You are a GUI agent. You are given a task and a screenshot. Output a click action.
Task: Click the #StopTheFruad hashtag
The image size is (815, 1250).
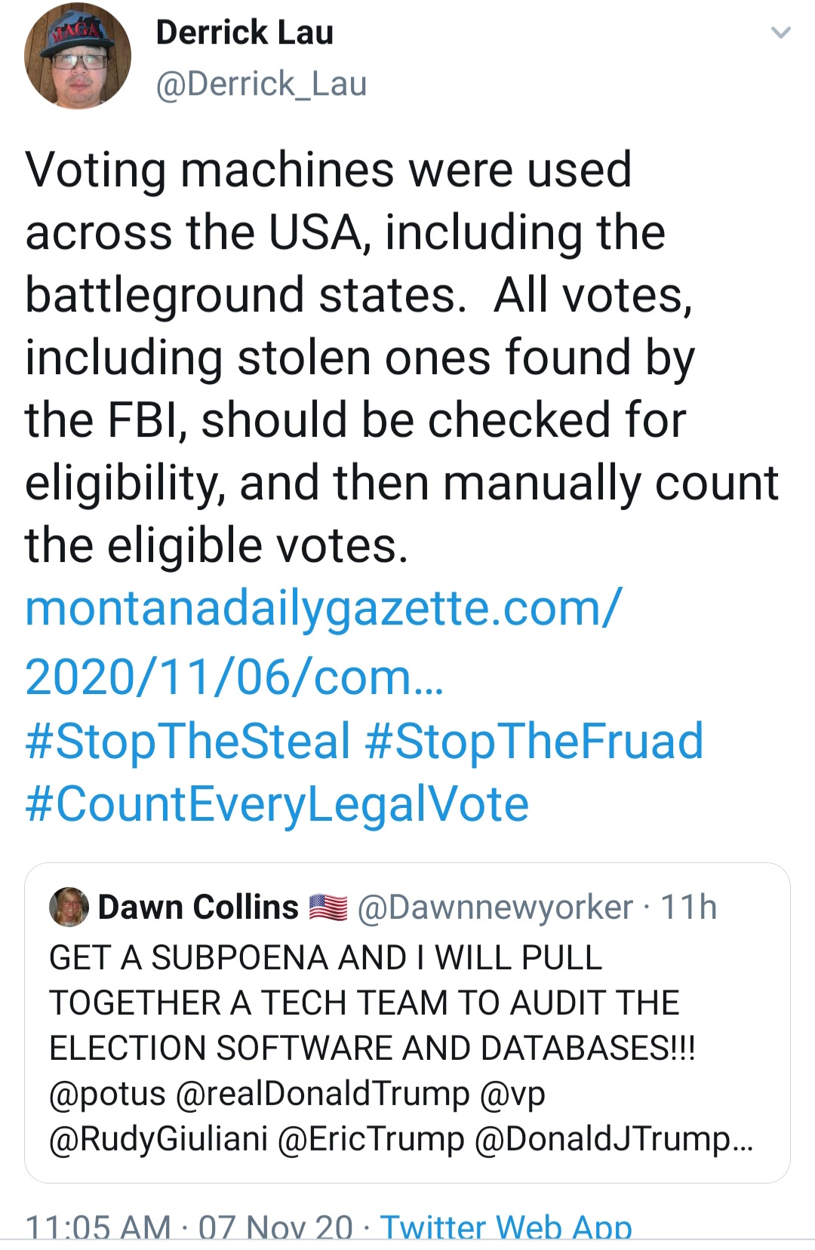534,741
